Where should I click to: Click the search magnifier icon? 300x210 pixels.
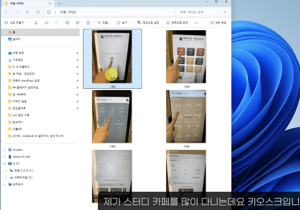click(x=225, y=12)
